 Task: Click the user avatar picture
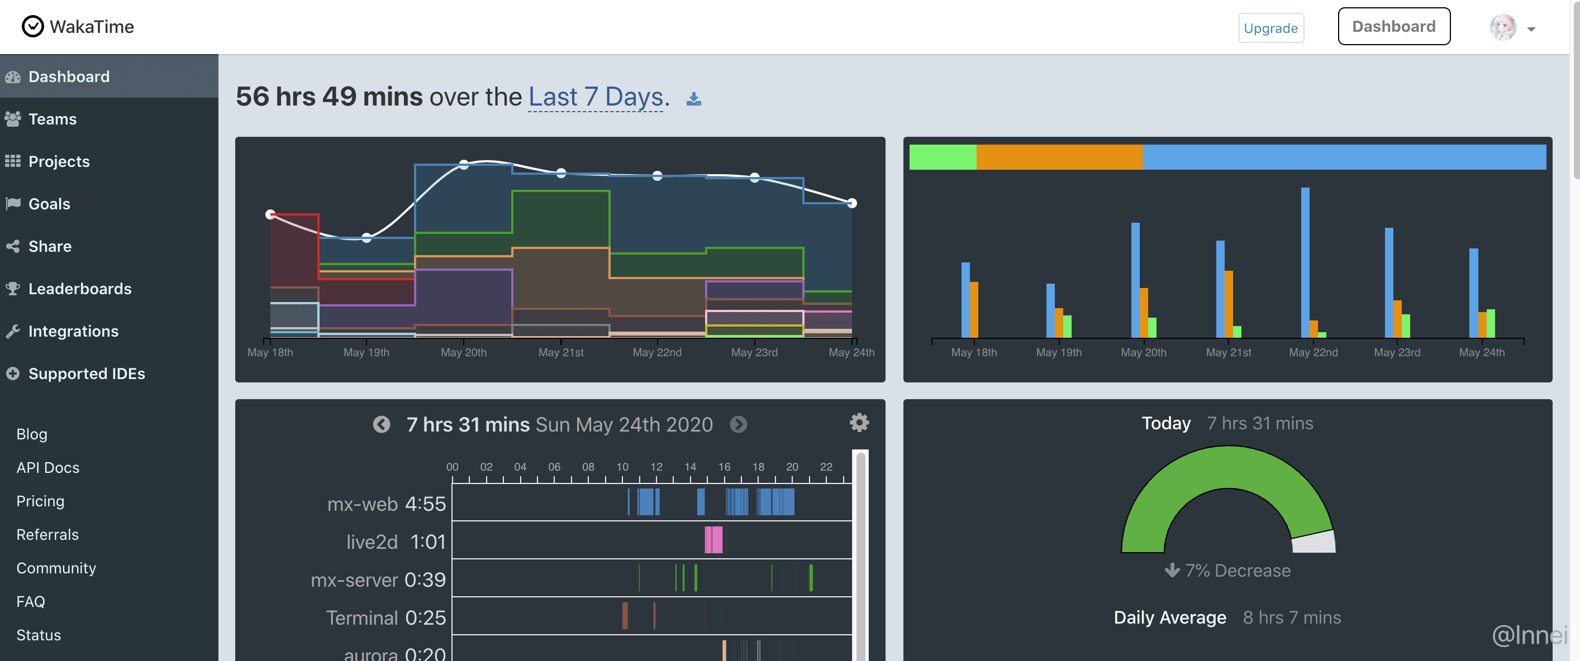(x=1503, y=27)
